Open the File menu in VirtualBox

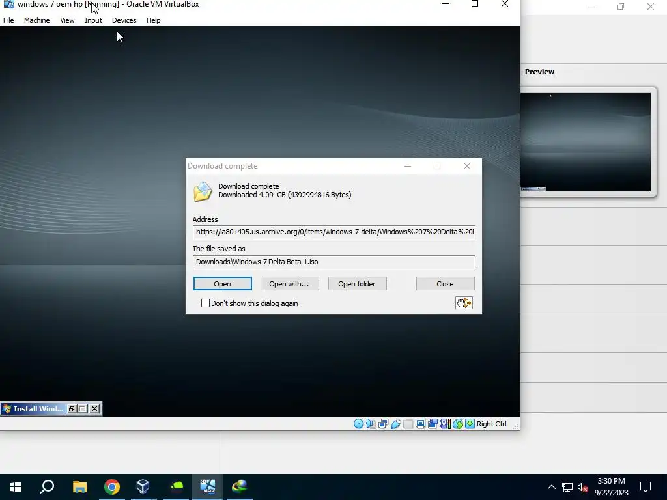pos(8,20)
